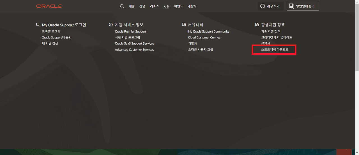Open the 오라클 사용자 그룹 link
Screen dimensions: 359x155
(201, 50)
